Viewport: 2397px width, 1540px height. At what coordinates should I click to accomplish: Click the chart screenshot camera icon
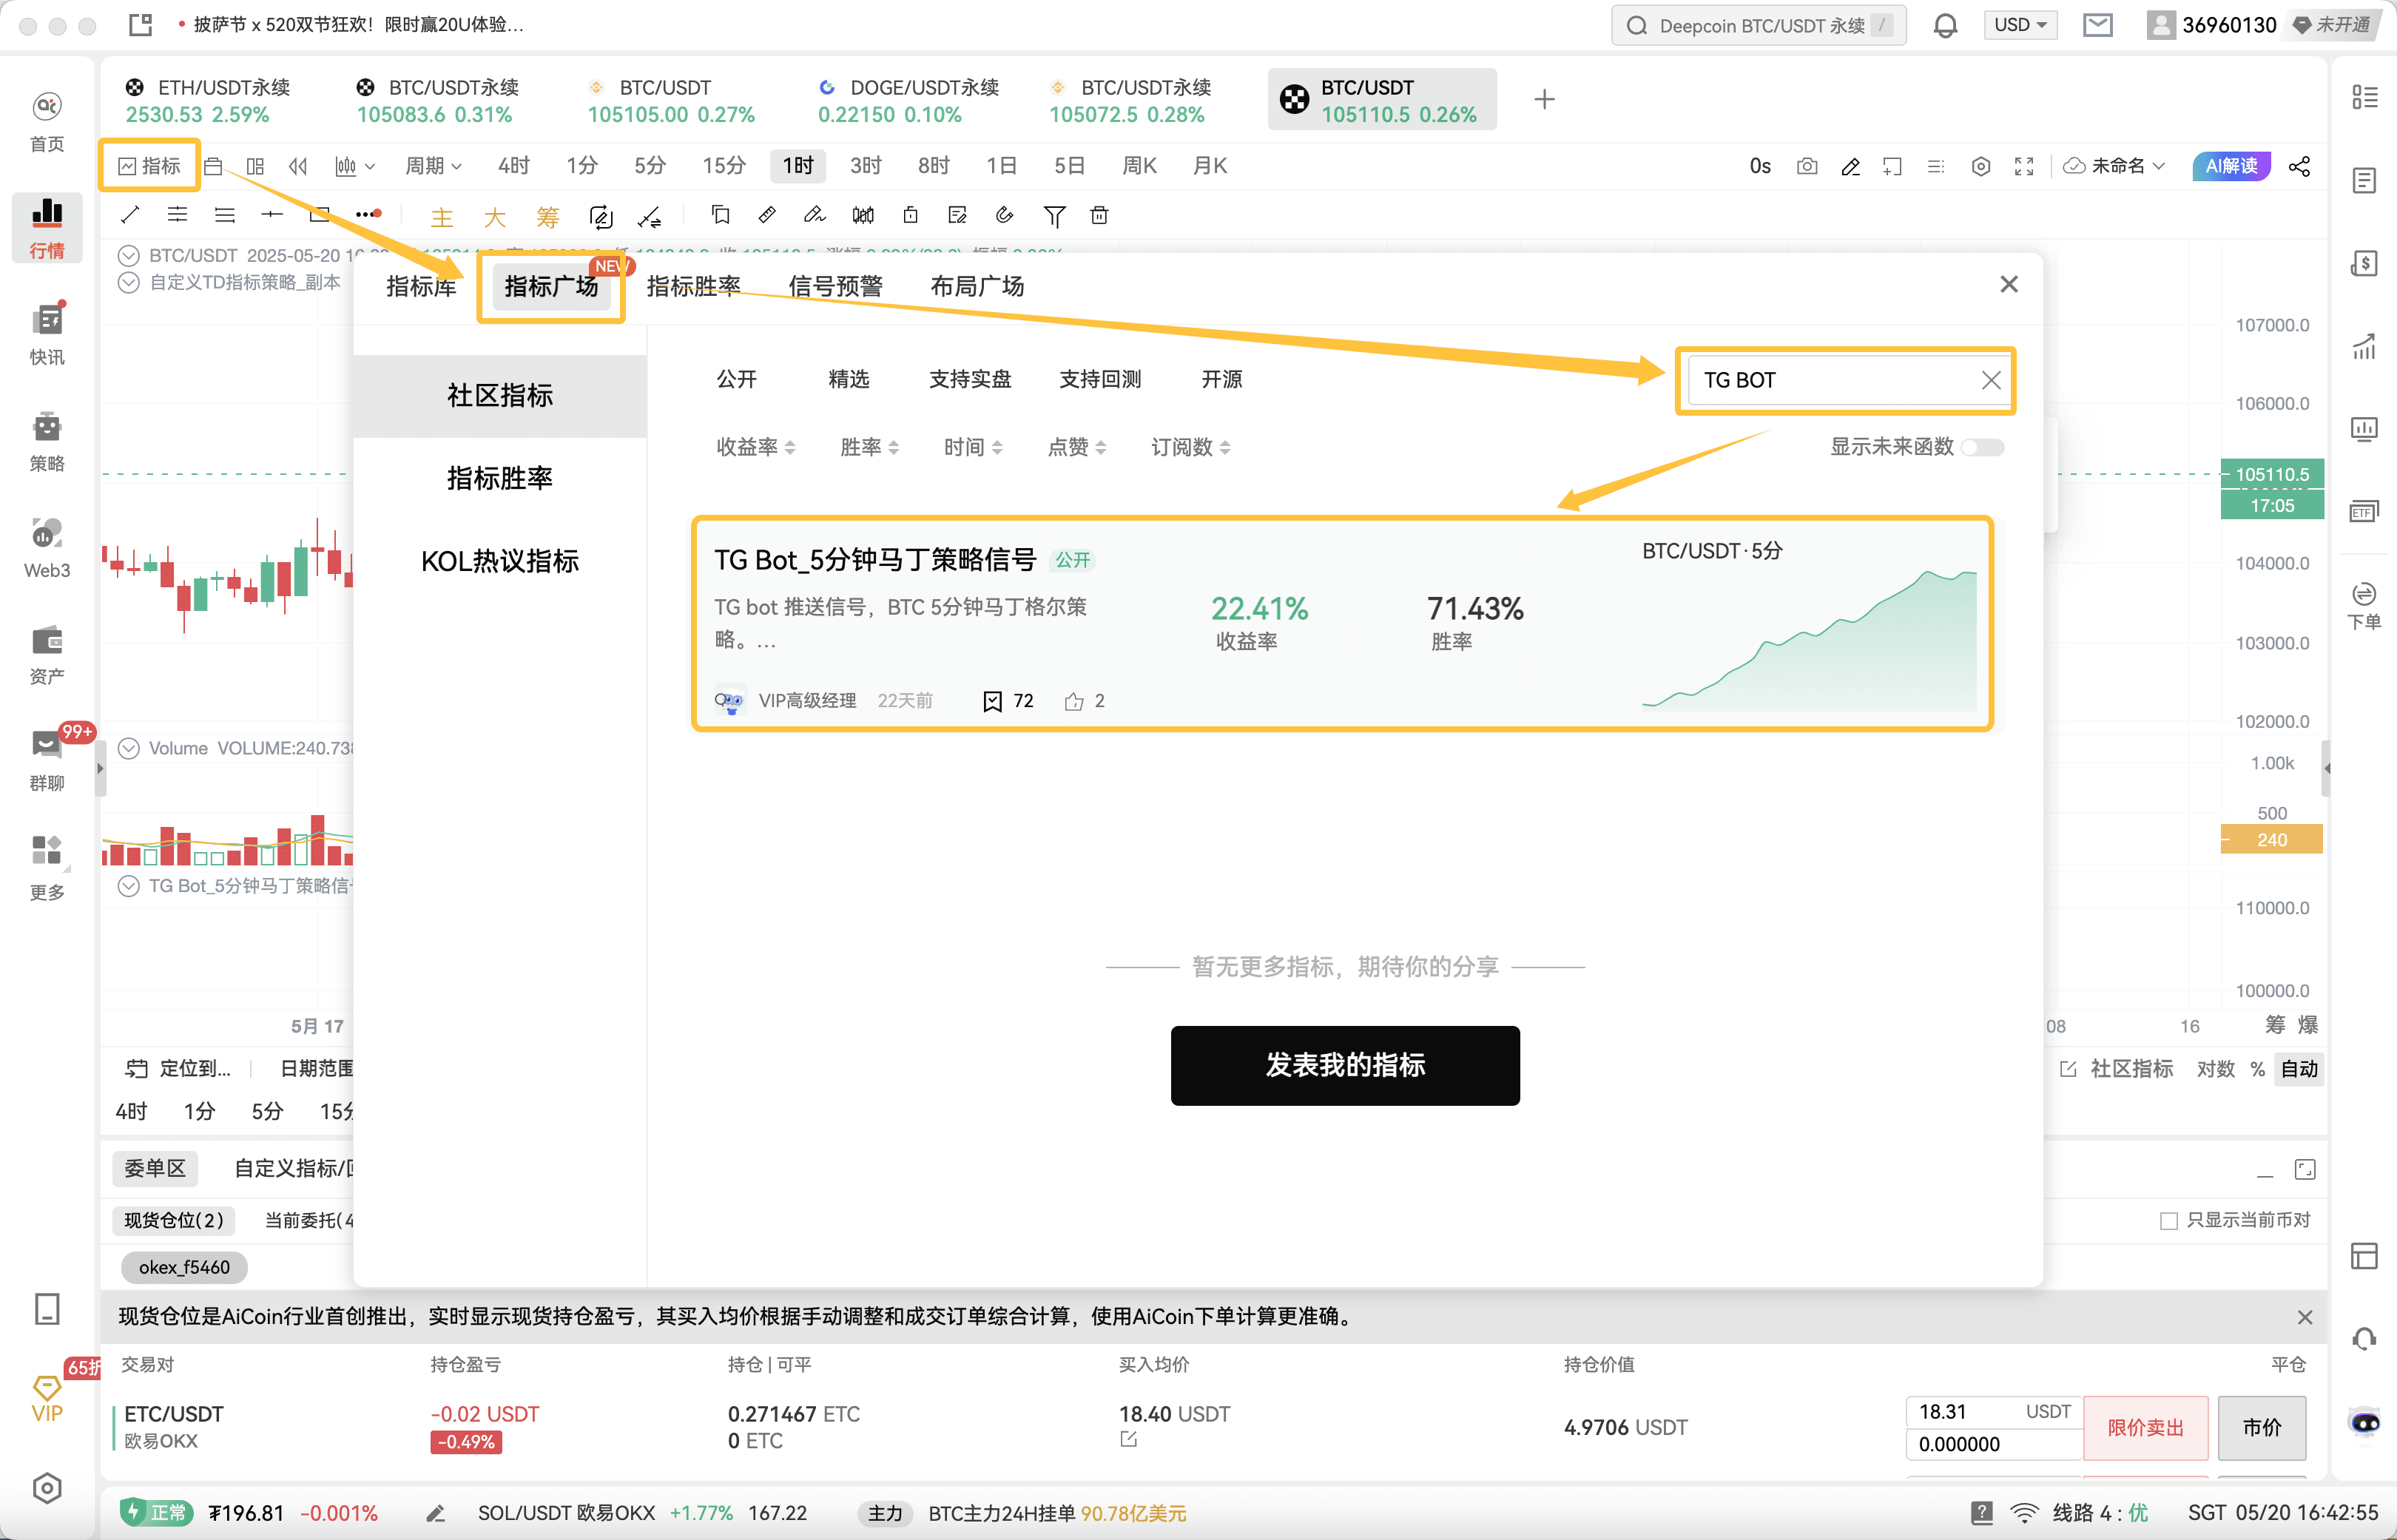pos(1807,166)
